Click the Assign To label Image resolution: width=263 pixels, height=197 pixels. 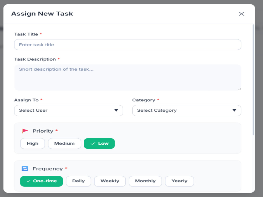(26, 100)
